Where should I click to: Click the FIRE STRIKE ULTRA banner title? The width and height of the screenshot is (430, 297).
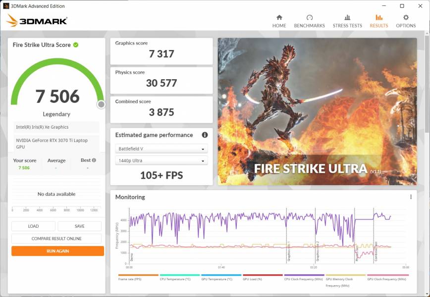311,168
